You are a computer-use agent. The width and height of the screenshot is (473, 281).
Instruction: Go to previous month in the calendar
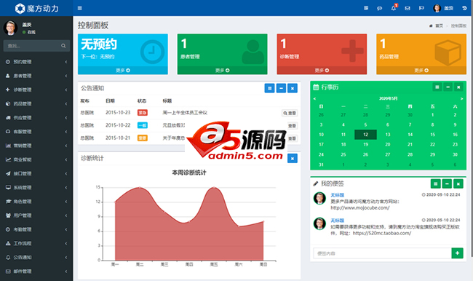pyautogui.click(x=314, y=99)
